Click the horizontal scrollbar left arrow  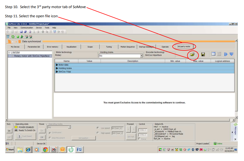point(6,120)
